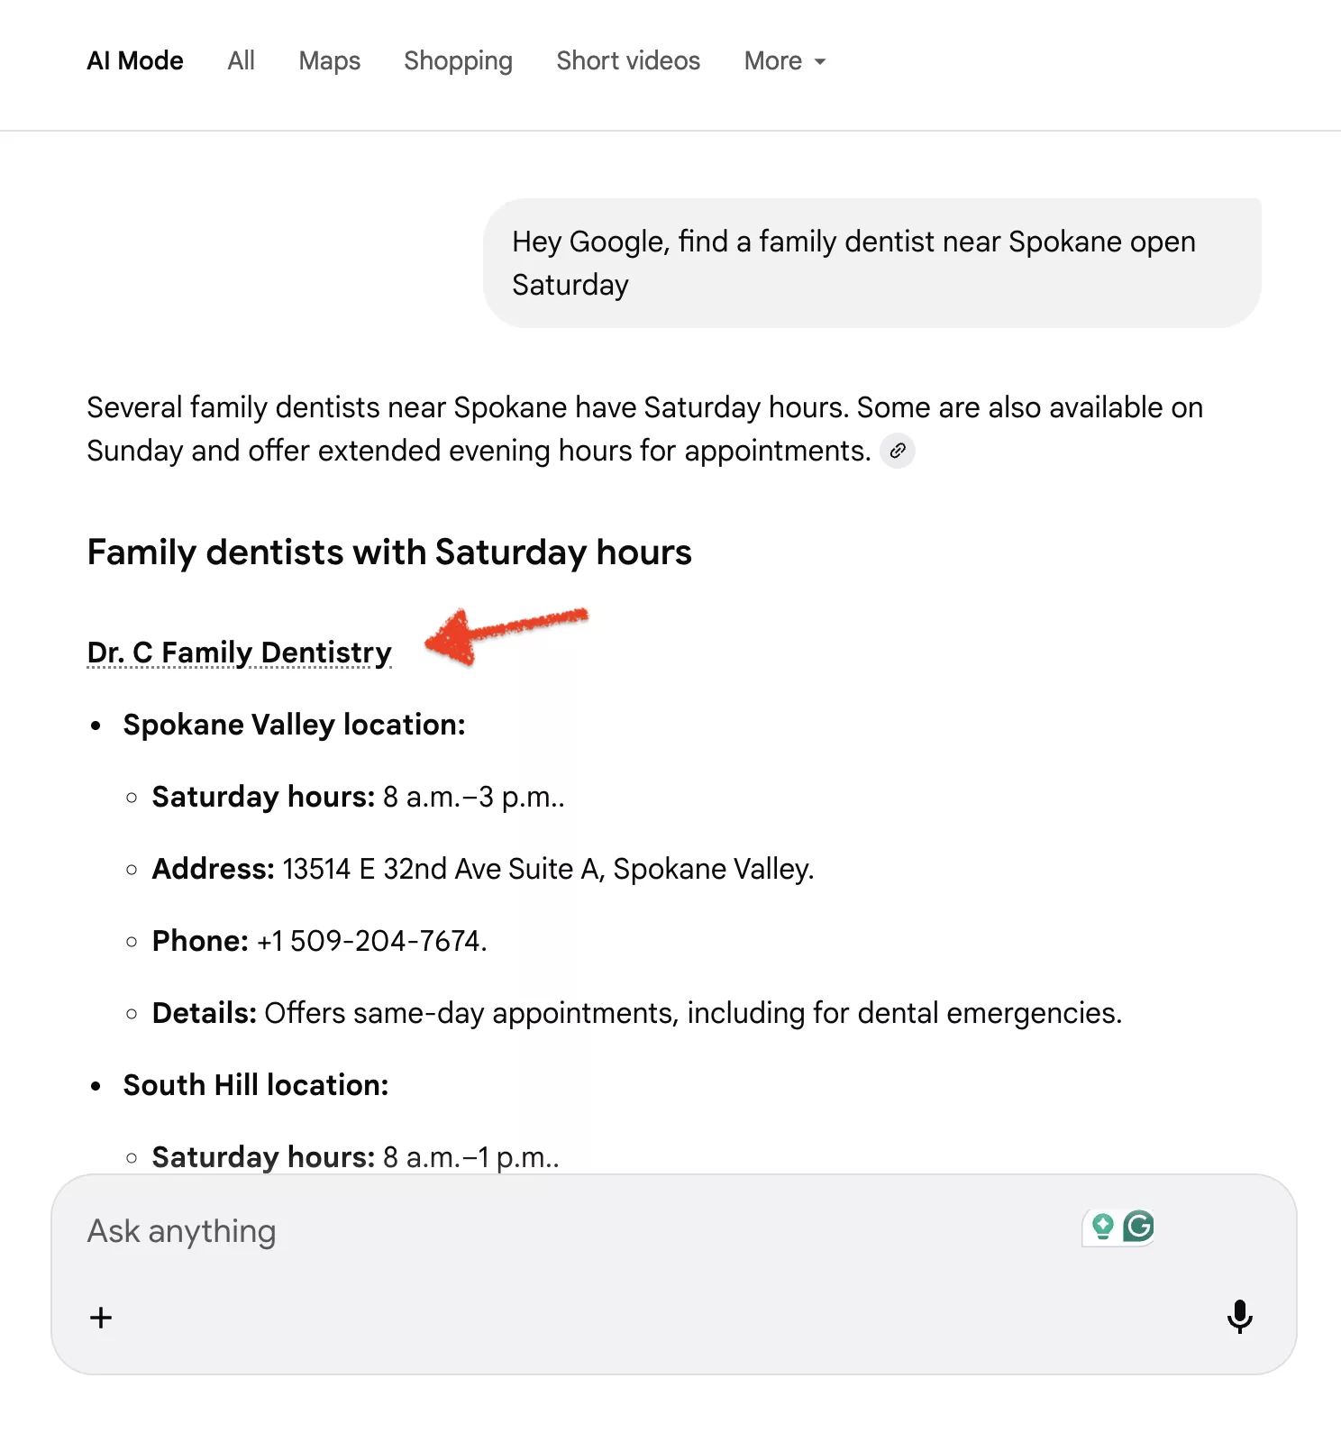
Task: Open Grammarly suggestions via the lightbulb icon
Action: tap(1101, 1227)
